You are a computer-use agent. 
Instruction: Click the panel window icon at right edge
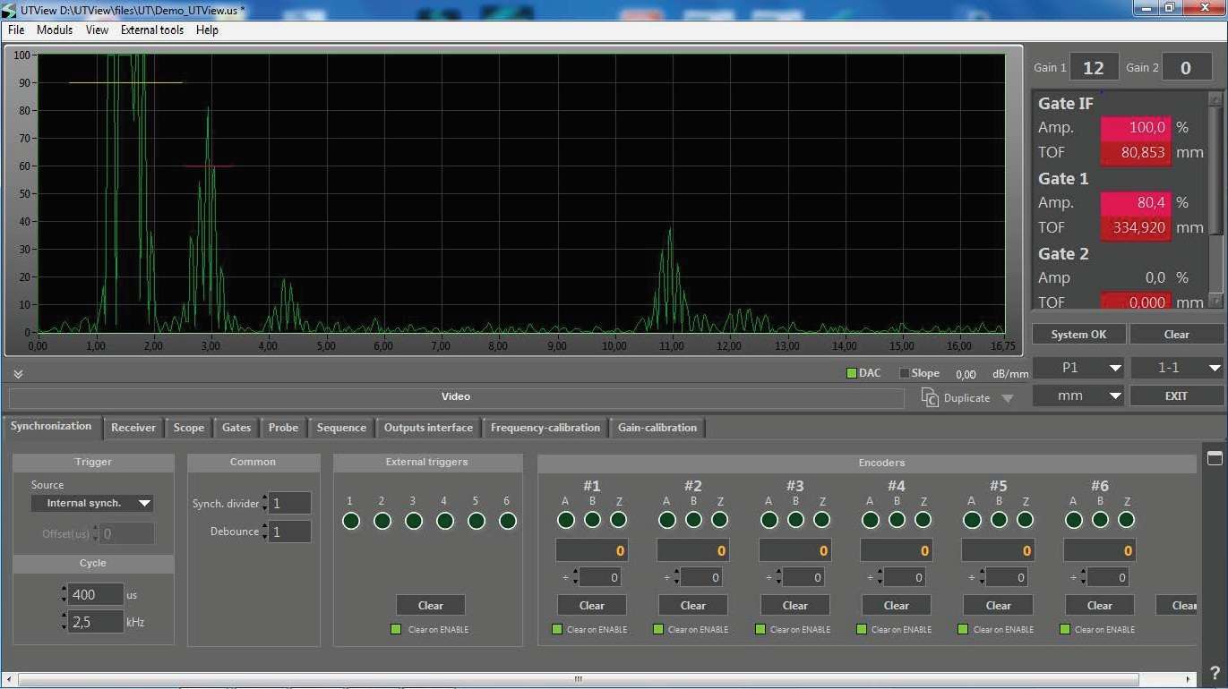pyautogui.click(x=1215, y=458)
